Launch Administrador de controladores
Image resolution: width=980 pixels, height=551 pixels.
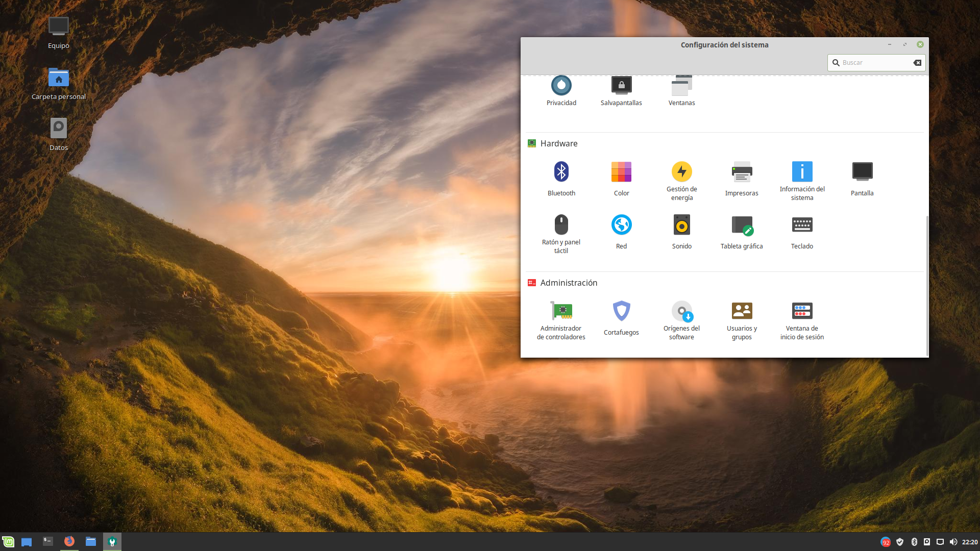[561, 311]
